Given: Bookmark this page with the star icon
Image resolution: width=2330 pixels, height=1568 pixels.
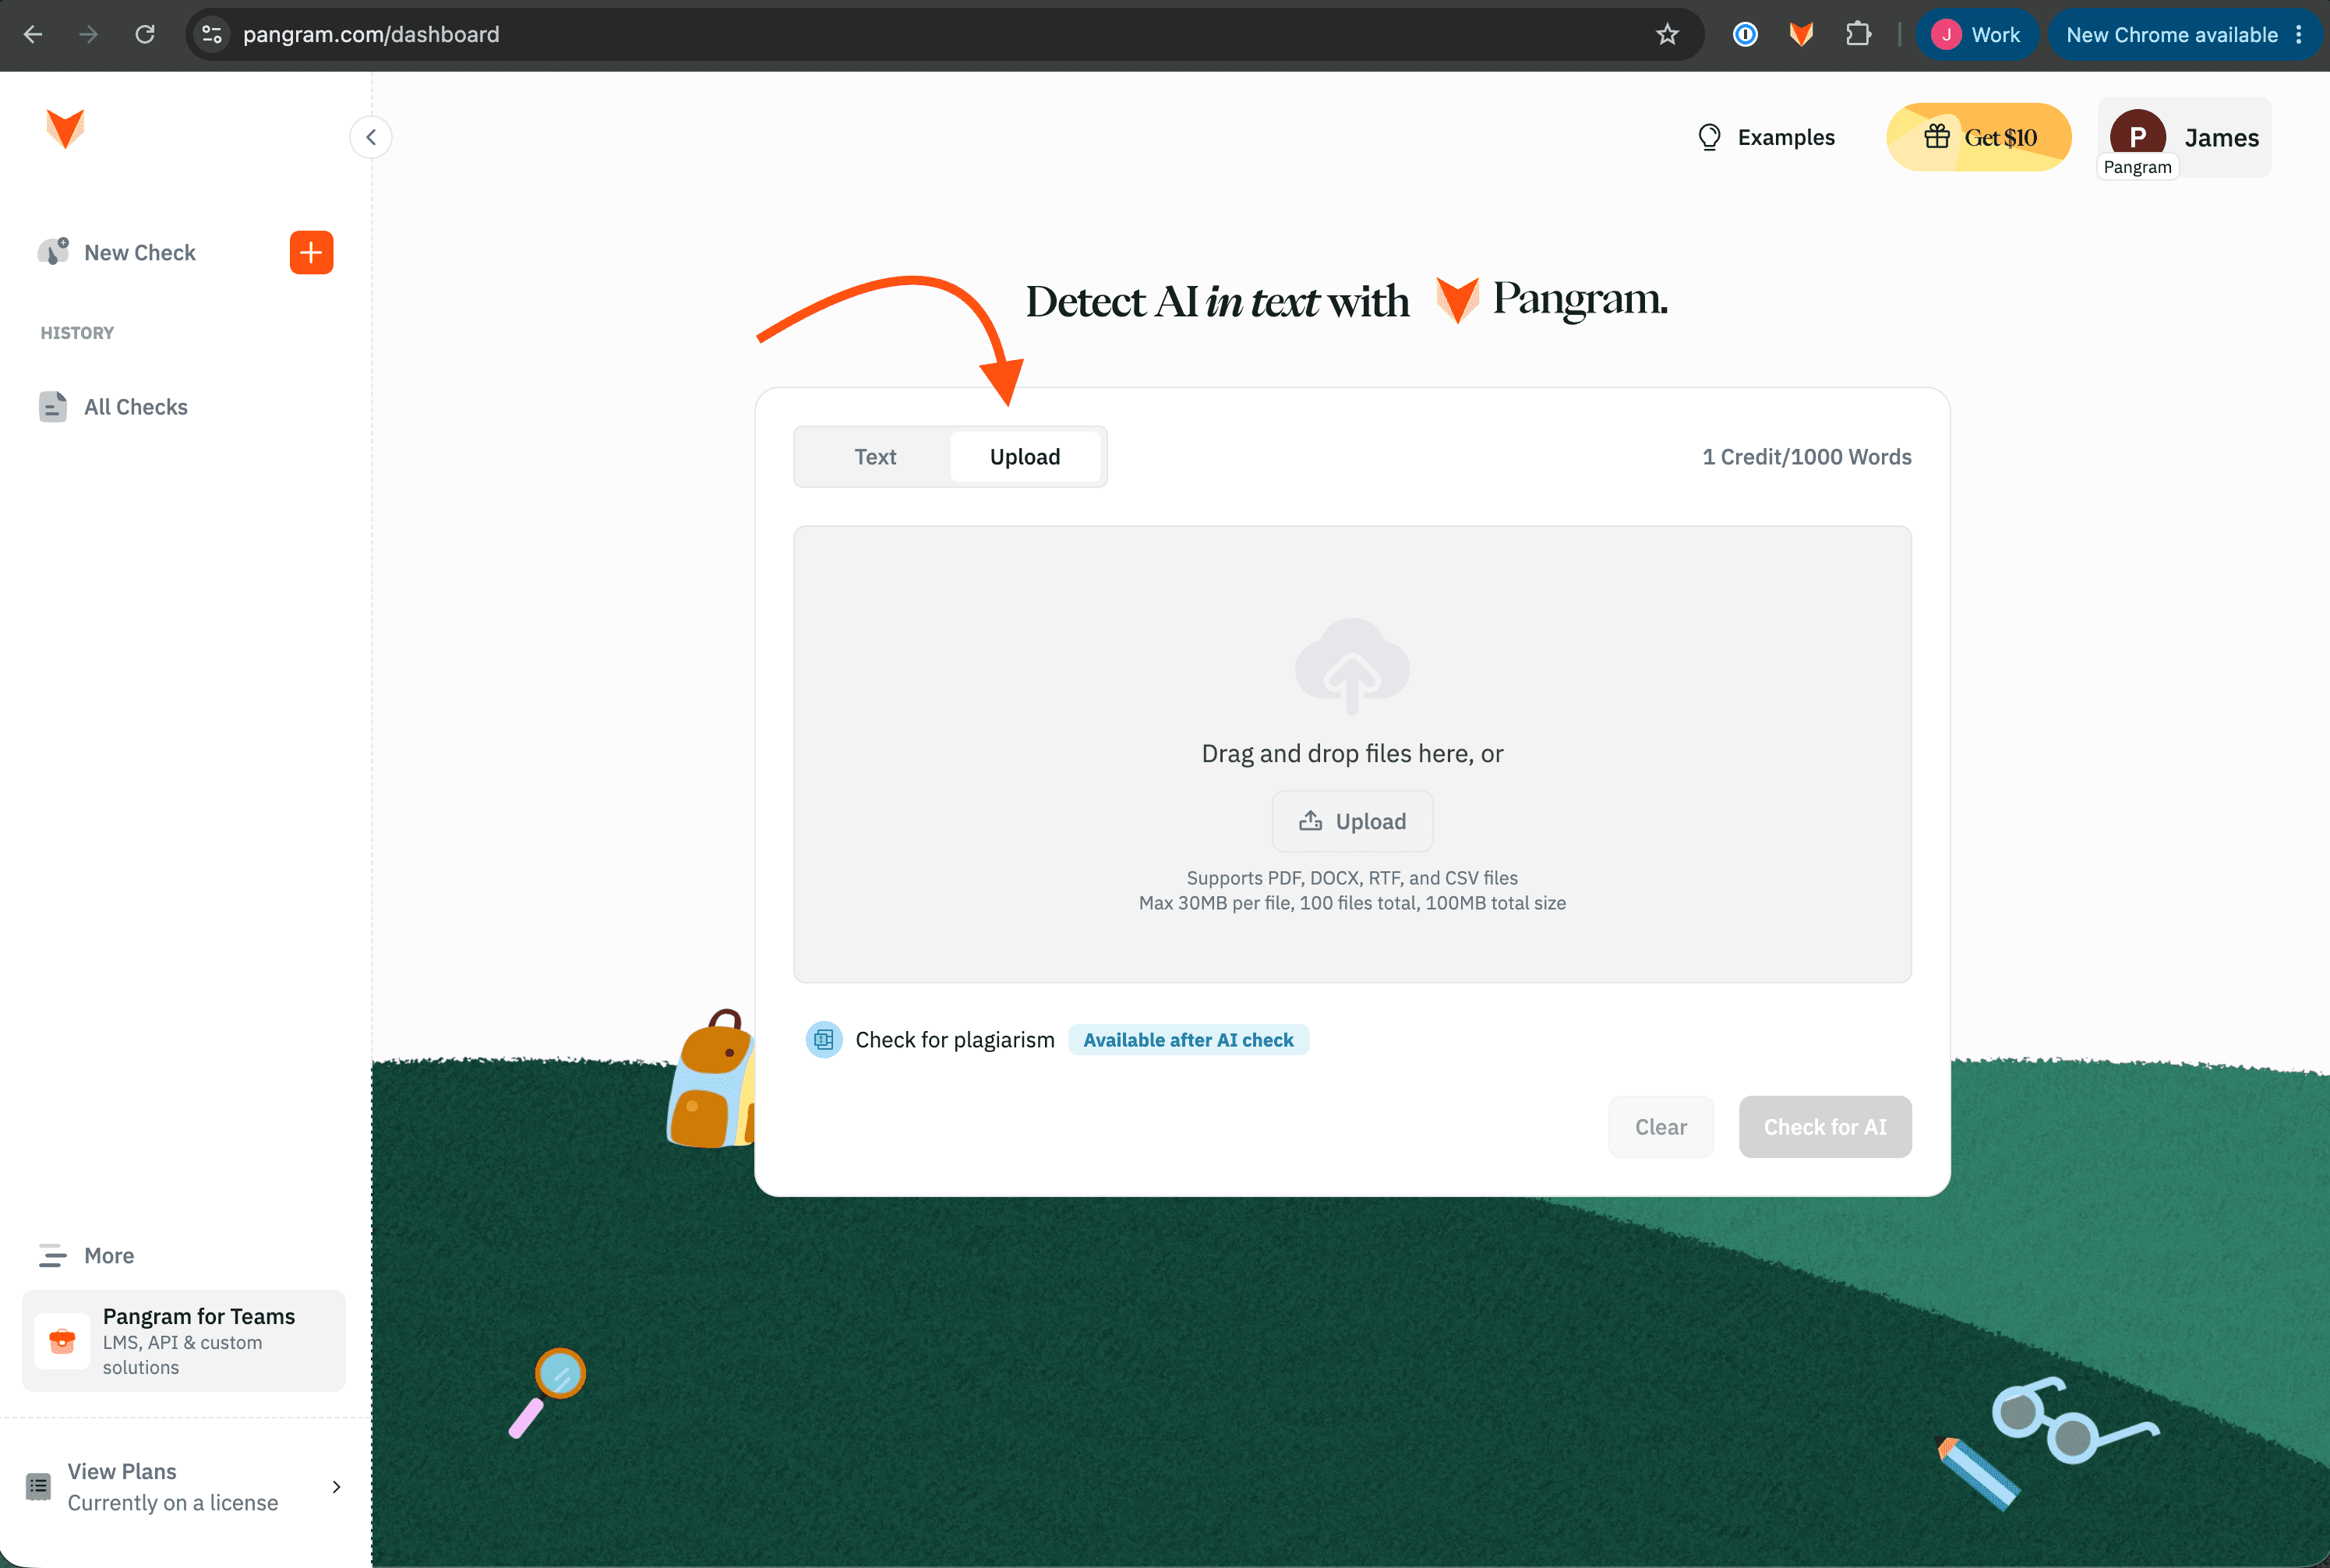Looking at the screenshot, I should [x=1667, y=35].
